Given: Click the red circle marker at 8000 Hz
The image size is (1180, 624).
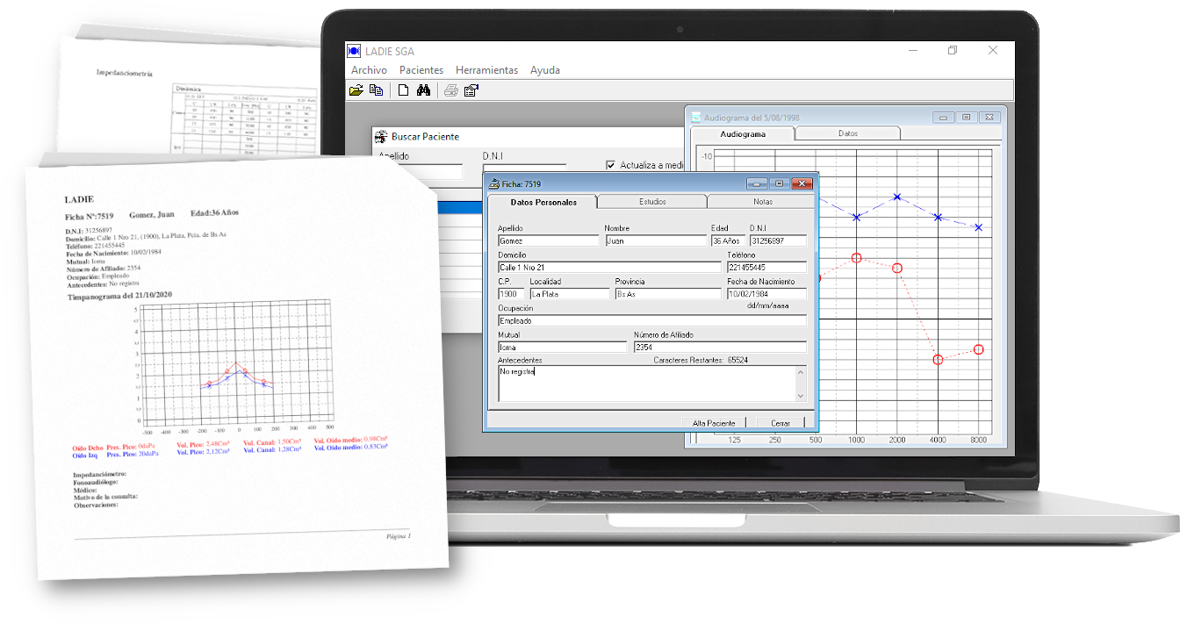Looking at the screenshot, I should pos(979,349).
